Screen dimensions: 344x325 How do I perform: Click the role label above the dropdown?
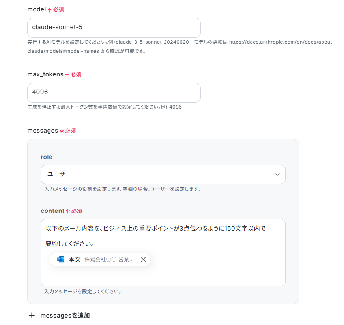coord(47,157)
